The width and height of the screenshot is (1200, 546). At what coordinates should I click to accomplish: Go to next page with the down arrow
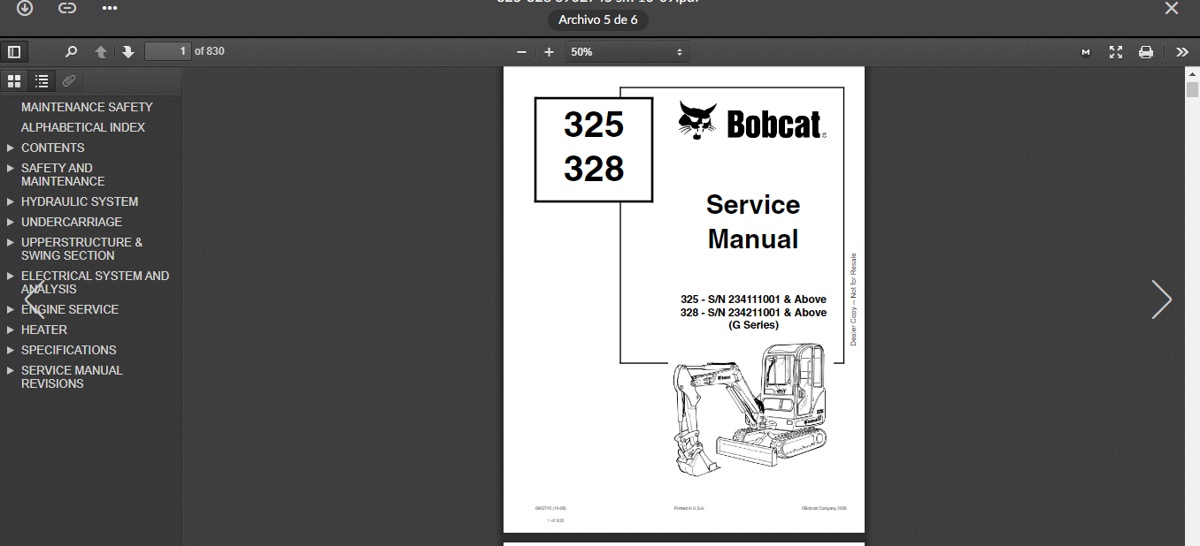(128, 52)
